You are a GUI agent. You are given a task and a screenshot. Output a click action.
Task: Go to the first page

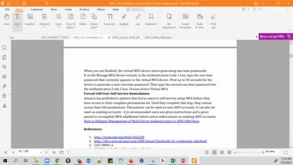coord(6,153)
